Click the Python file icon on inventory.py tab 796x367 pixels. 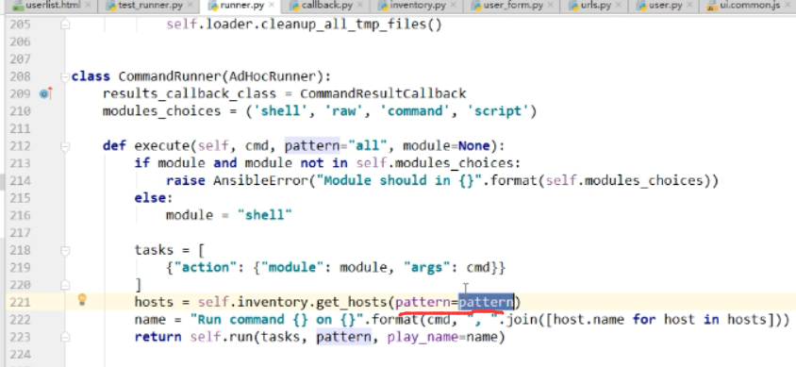(383, 6)
